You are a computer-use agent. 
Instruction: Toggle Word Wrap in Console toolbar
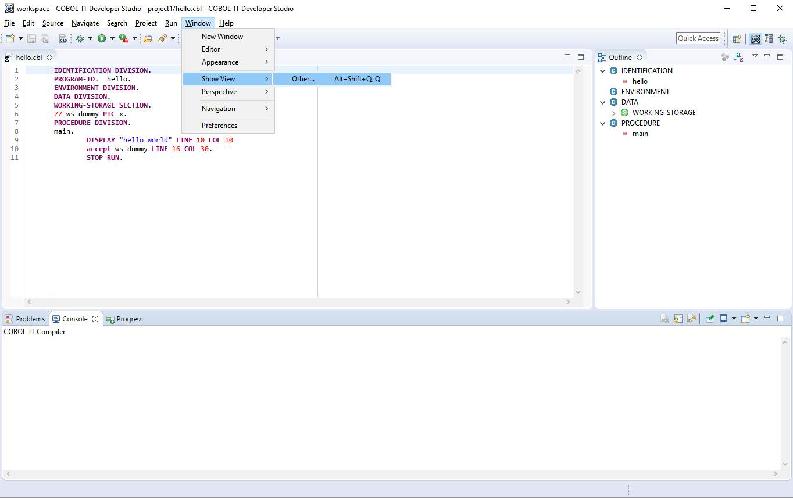691,318
